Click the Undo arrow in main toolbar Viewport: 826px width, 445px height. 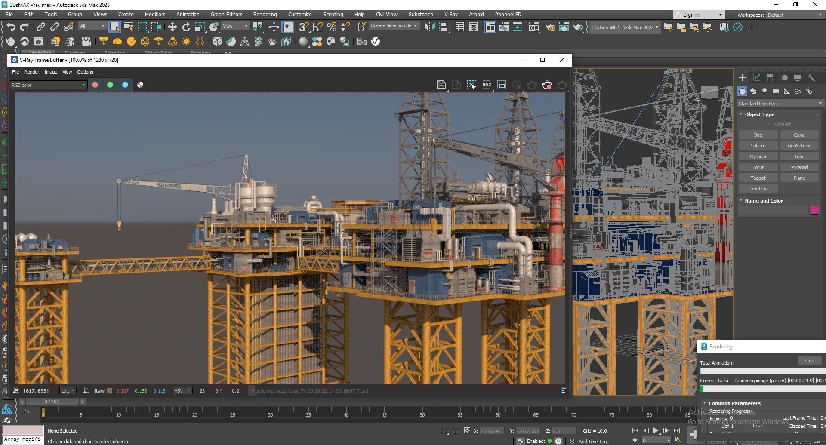click(x=11, y=27)
